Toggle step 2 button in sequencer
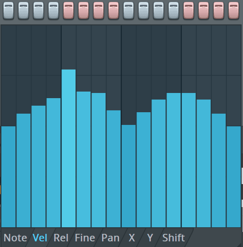The width and height of the screenshot is (243, 247). [x=23, y=10]
